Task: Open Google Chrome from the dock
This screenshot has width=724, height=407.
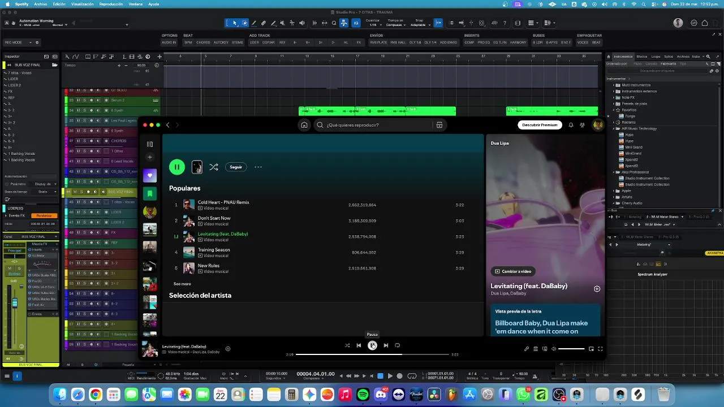Action: coord(96,394)
